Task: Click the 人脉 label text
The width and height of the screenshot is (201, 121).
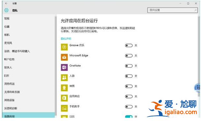Action: coord(72,76)
